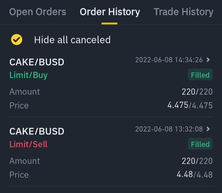Screen dimensions: 222x193
Task: Switch to the Open Orders tab
Action: [x=38, y=12]
